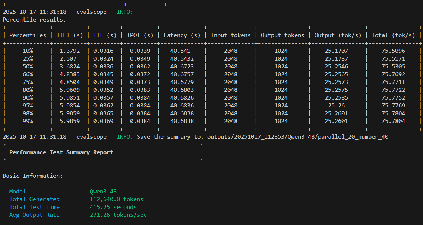
Task: Click Total tok/s value 75.5096
Action: pyautogui.click(x=393, y=51)
